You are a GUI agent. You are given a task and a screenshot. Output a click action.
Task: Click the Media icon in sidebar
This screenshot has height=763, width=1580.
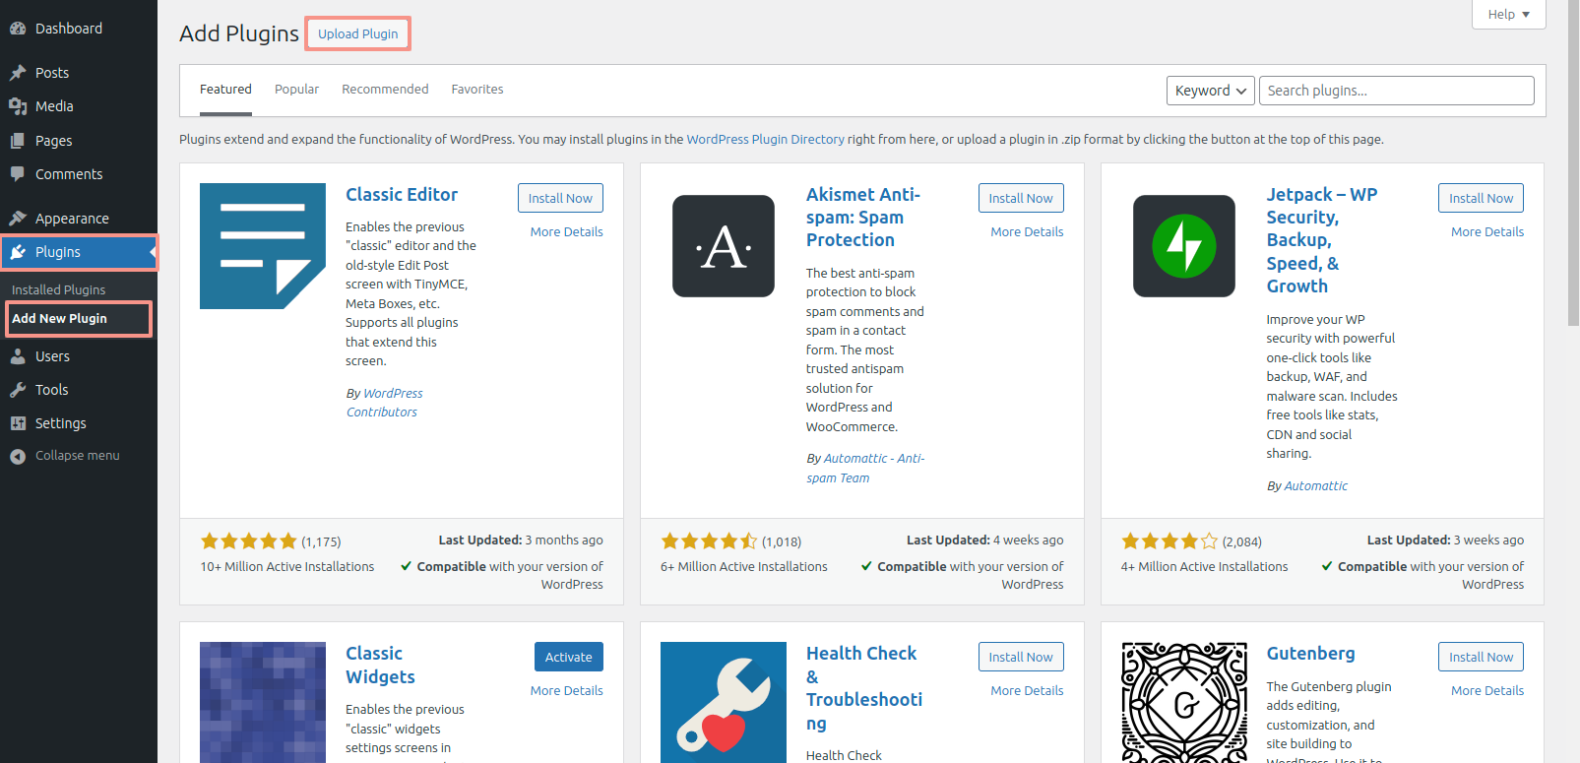[18, 106]
